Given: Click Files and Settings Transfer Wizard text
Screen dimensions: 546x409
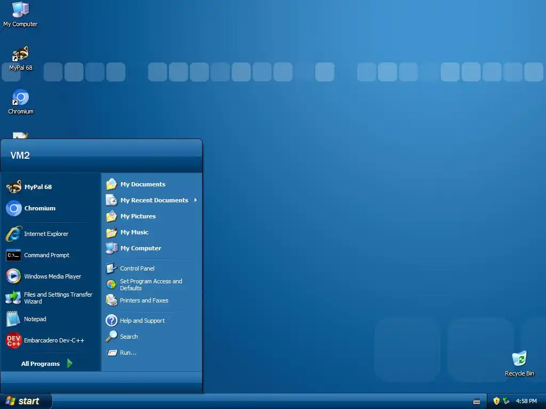Looking at the screenshot, I should coord(58,298).
